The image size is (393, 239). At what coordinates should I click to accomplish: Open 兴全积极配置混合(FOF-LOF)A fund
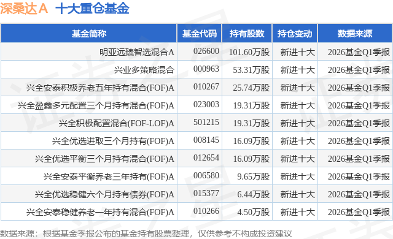point(117,123)
